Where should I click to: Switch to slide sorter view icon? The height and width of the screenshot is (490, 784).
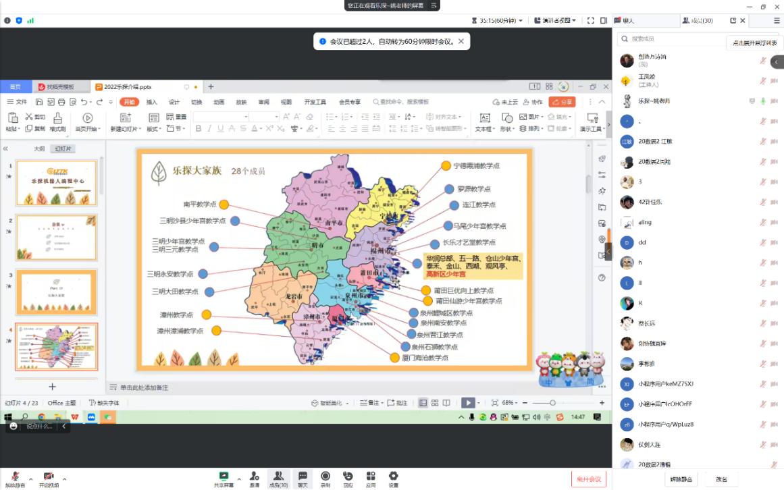point(435,403)
